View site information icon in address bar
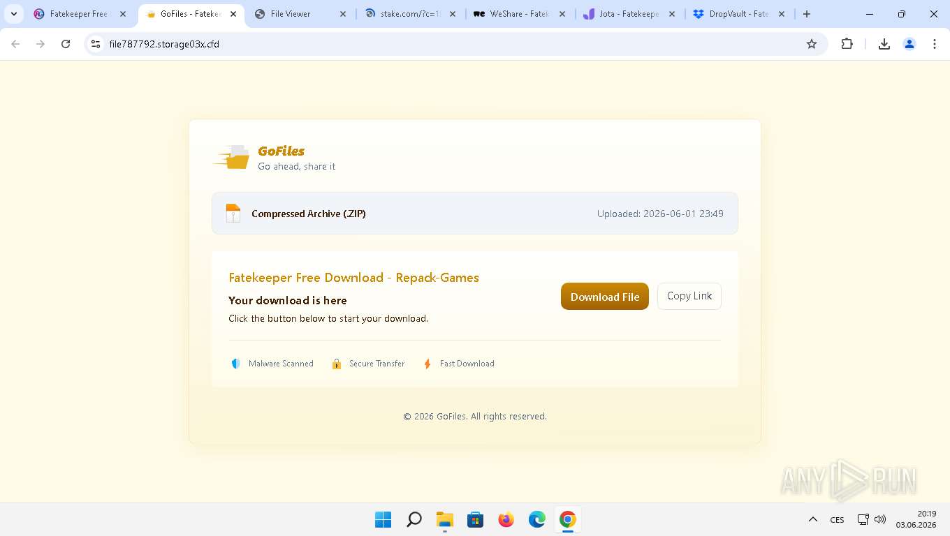Image resolution: width=950 pixels, height=536 pixels. [96, 44]
